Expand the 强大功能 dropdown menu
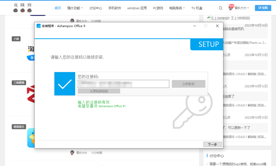 coord(75,8)
